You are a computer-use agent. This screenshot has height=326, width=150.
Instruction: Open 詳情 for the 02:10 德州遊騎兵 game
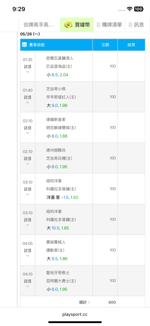point(28,158)
